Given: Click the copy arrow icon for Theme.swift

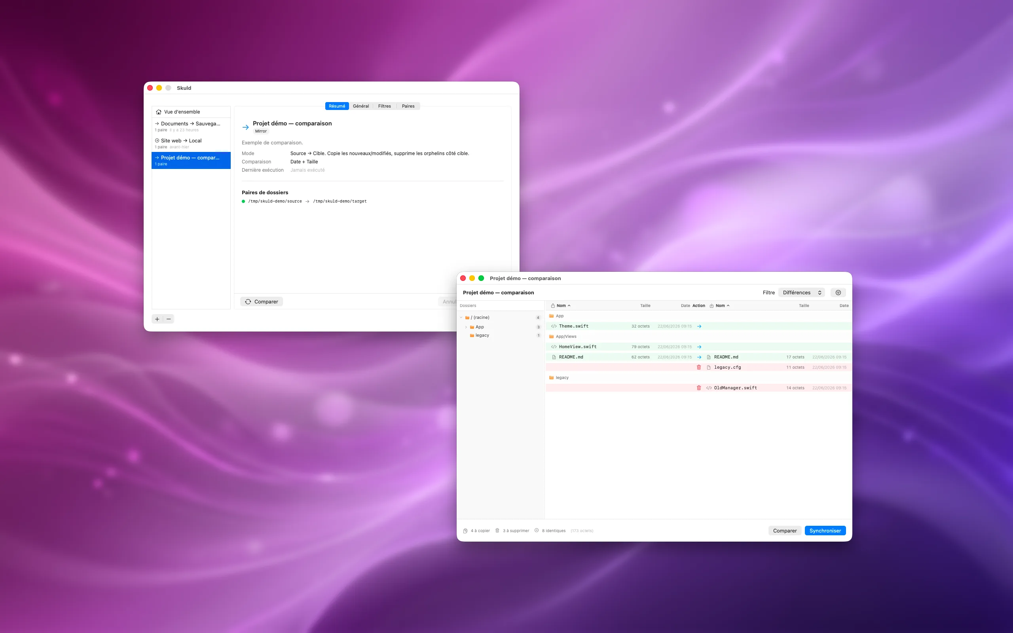Looking at the screenshot, I should (x=699, y=326).
